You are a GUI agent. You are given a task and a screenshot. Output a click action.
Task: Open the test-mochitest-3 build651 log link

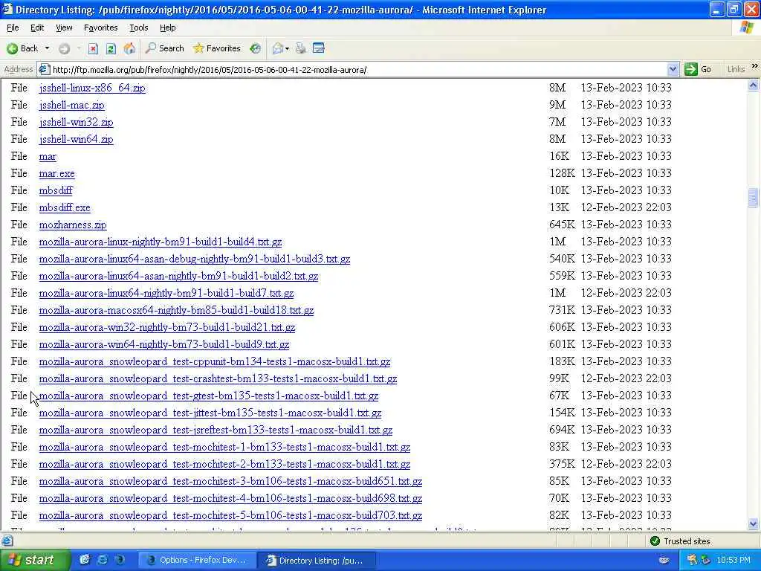pos(230,481)
